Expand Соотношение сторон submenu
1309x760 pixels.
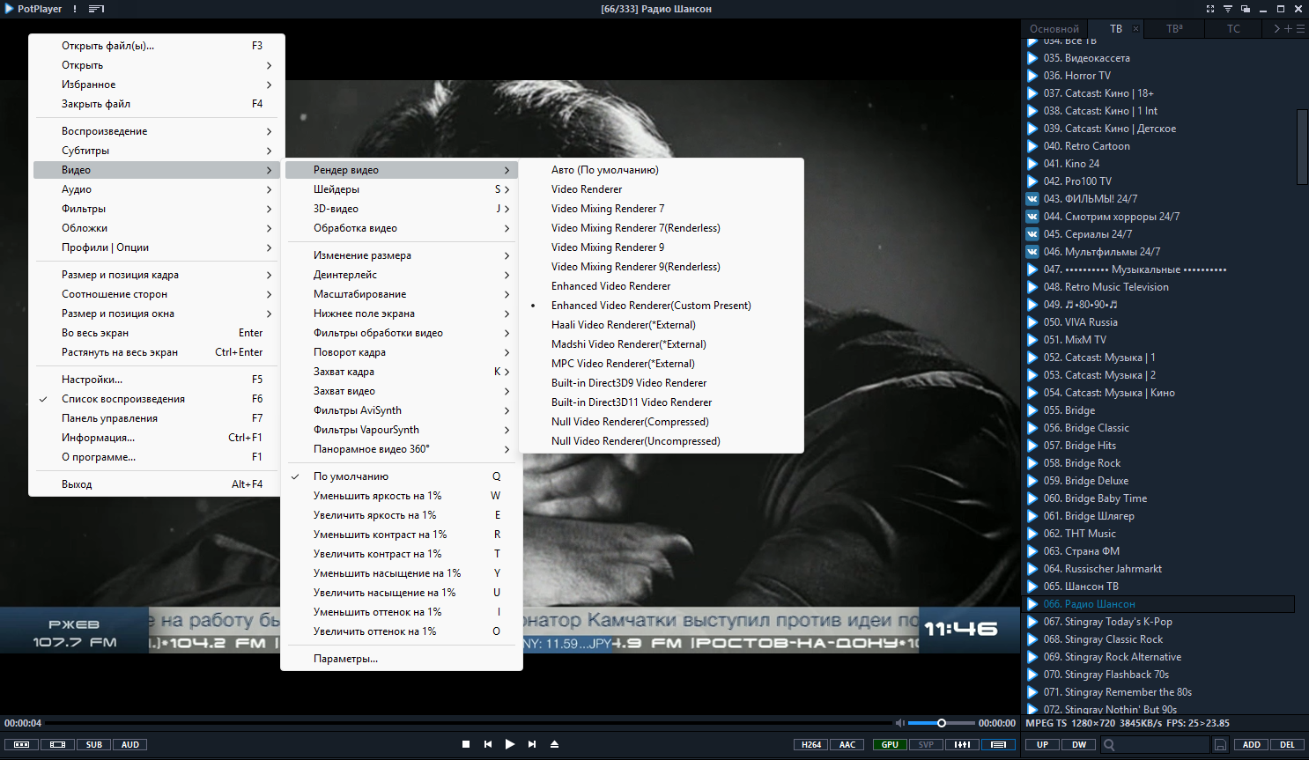click(x=157, y=294)
